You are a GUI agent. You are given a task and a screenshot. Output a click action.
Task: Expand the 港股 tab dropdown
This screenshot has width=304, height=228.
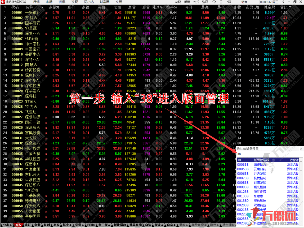[x=187, y=225]
